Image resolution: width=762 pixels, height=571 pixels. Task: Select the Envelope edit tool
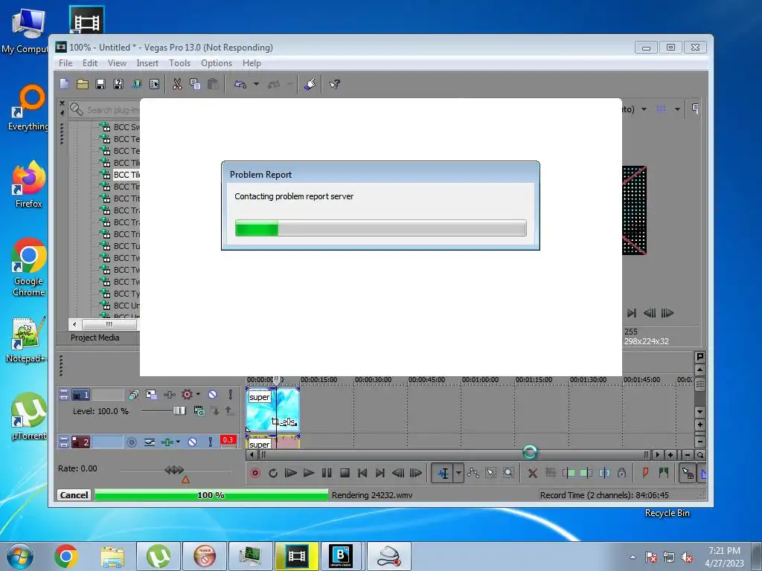click(473, 473)
